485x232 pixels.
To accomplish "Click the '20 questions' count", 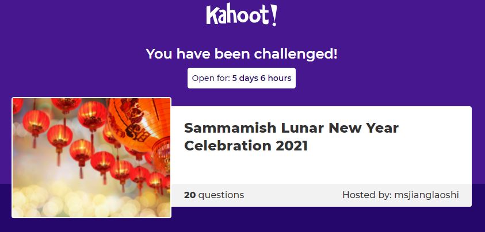I will 214,195.
